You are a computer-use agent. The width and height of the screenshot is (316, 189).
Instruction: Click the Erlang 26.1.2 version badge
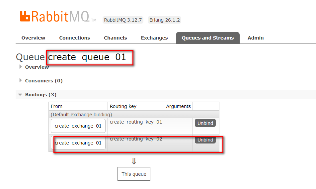(164, 20)
